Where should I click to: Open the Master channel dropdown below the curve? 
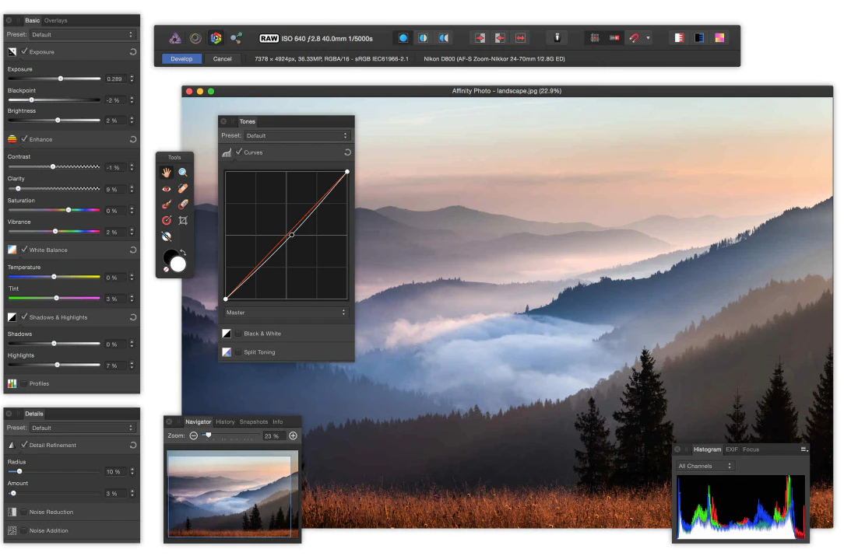286,313
